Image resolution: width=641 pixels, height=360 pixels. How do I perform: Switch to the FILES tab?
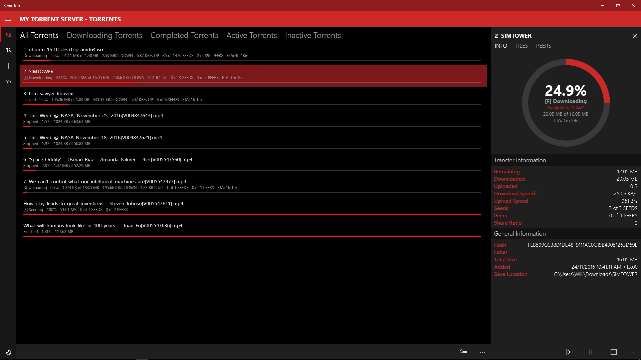pyautogui.click(x=521, y=46)
